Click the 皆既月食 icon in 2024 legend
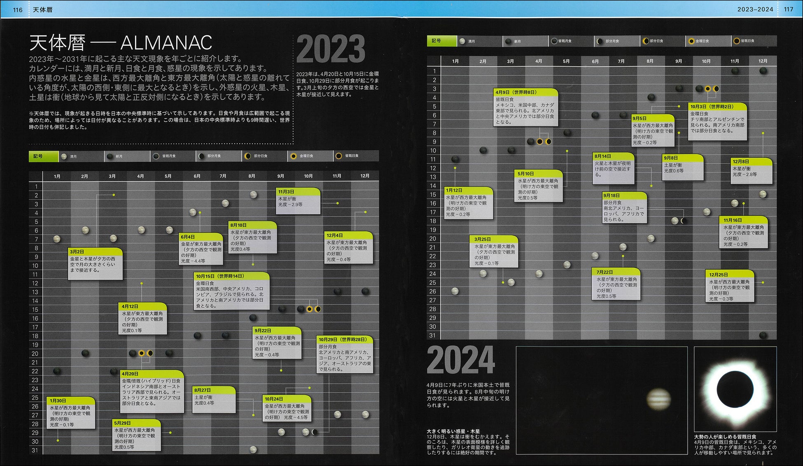Viewport: 803px width, 466px height. coord(554,41)
